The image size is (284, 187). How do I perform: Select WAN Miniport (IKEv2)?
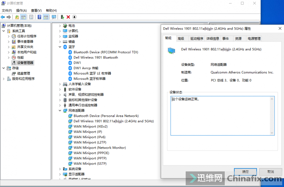91,126
